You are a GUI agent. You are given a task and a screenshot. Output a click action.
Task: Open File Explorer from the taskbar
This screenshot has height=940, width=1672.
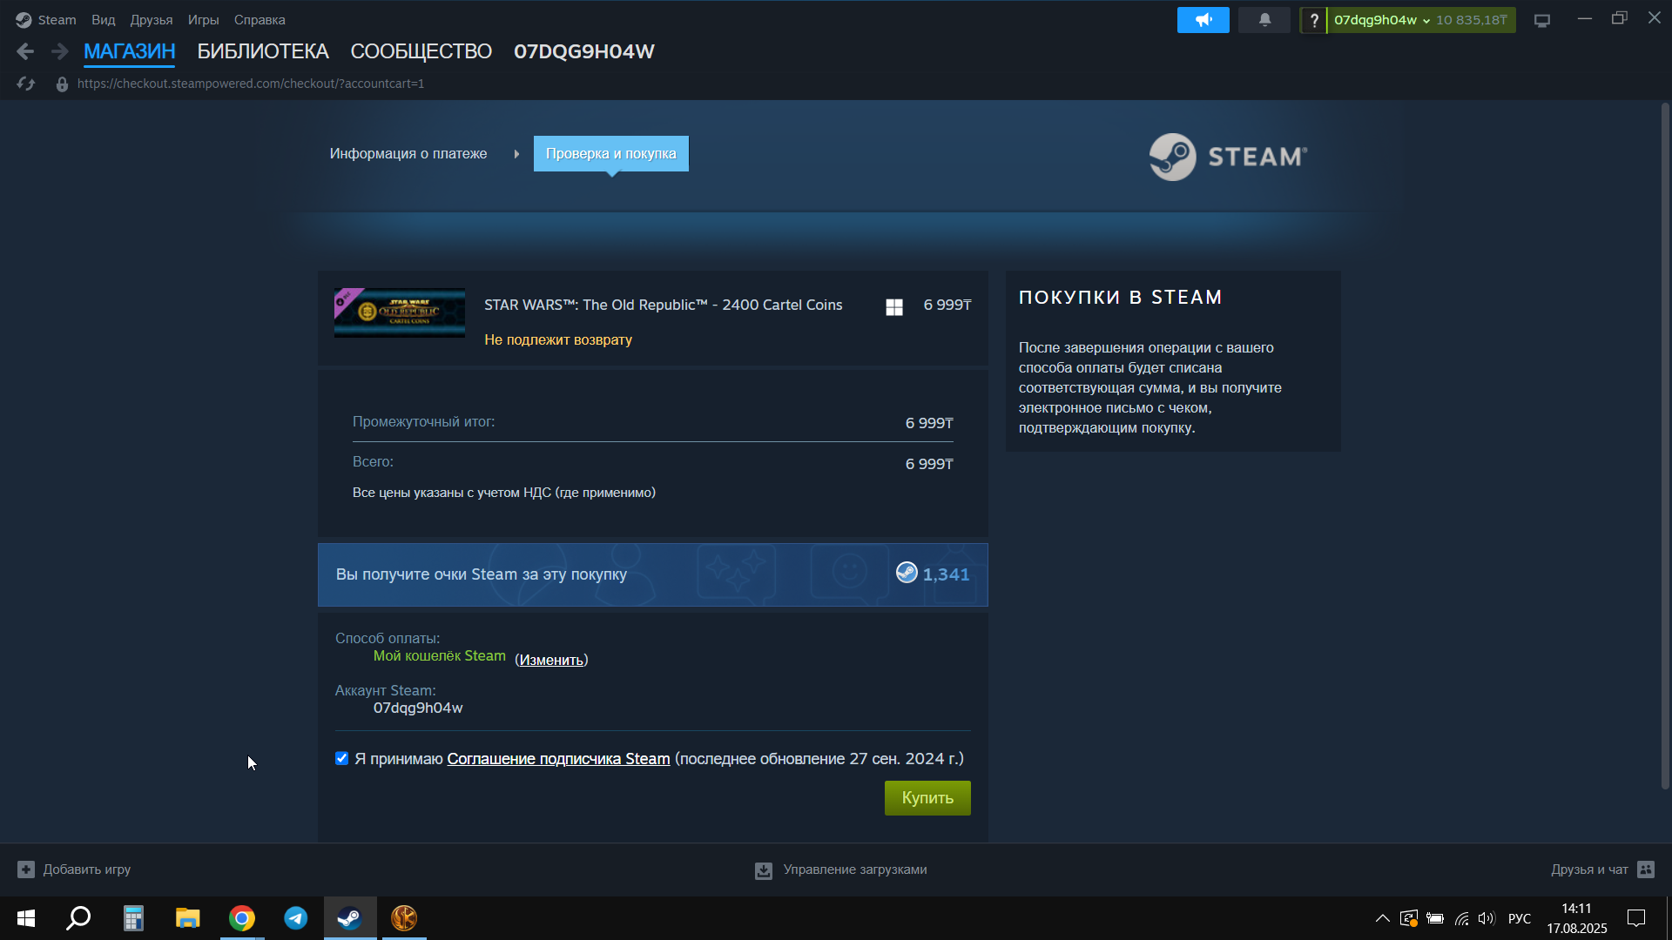tap(187, 918)
